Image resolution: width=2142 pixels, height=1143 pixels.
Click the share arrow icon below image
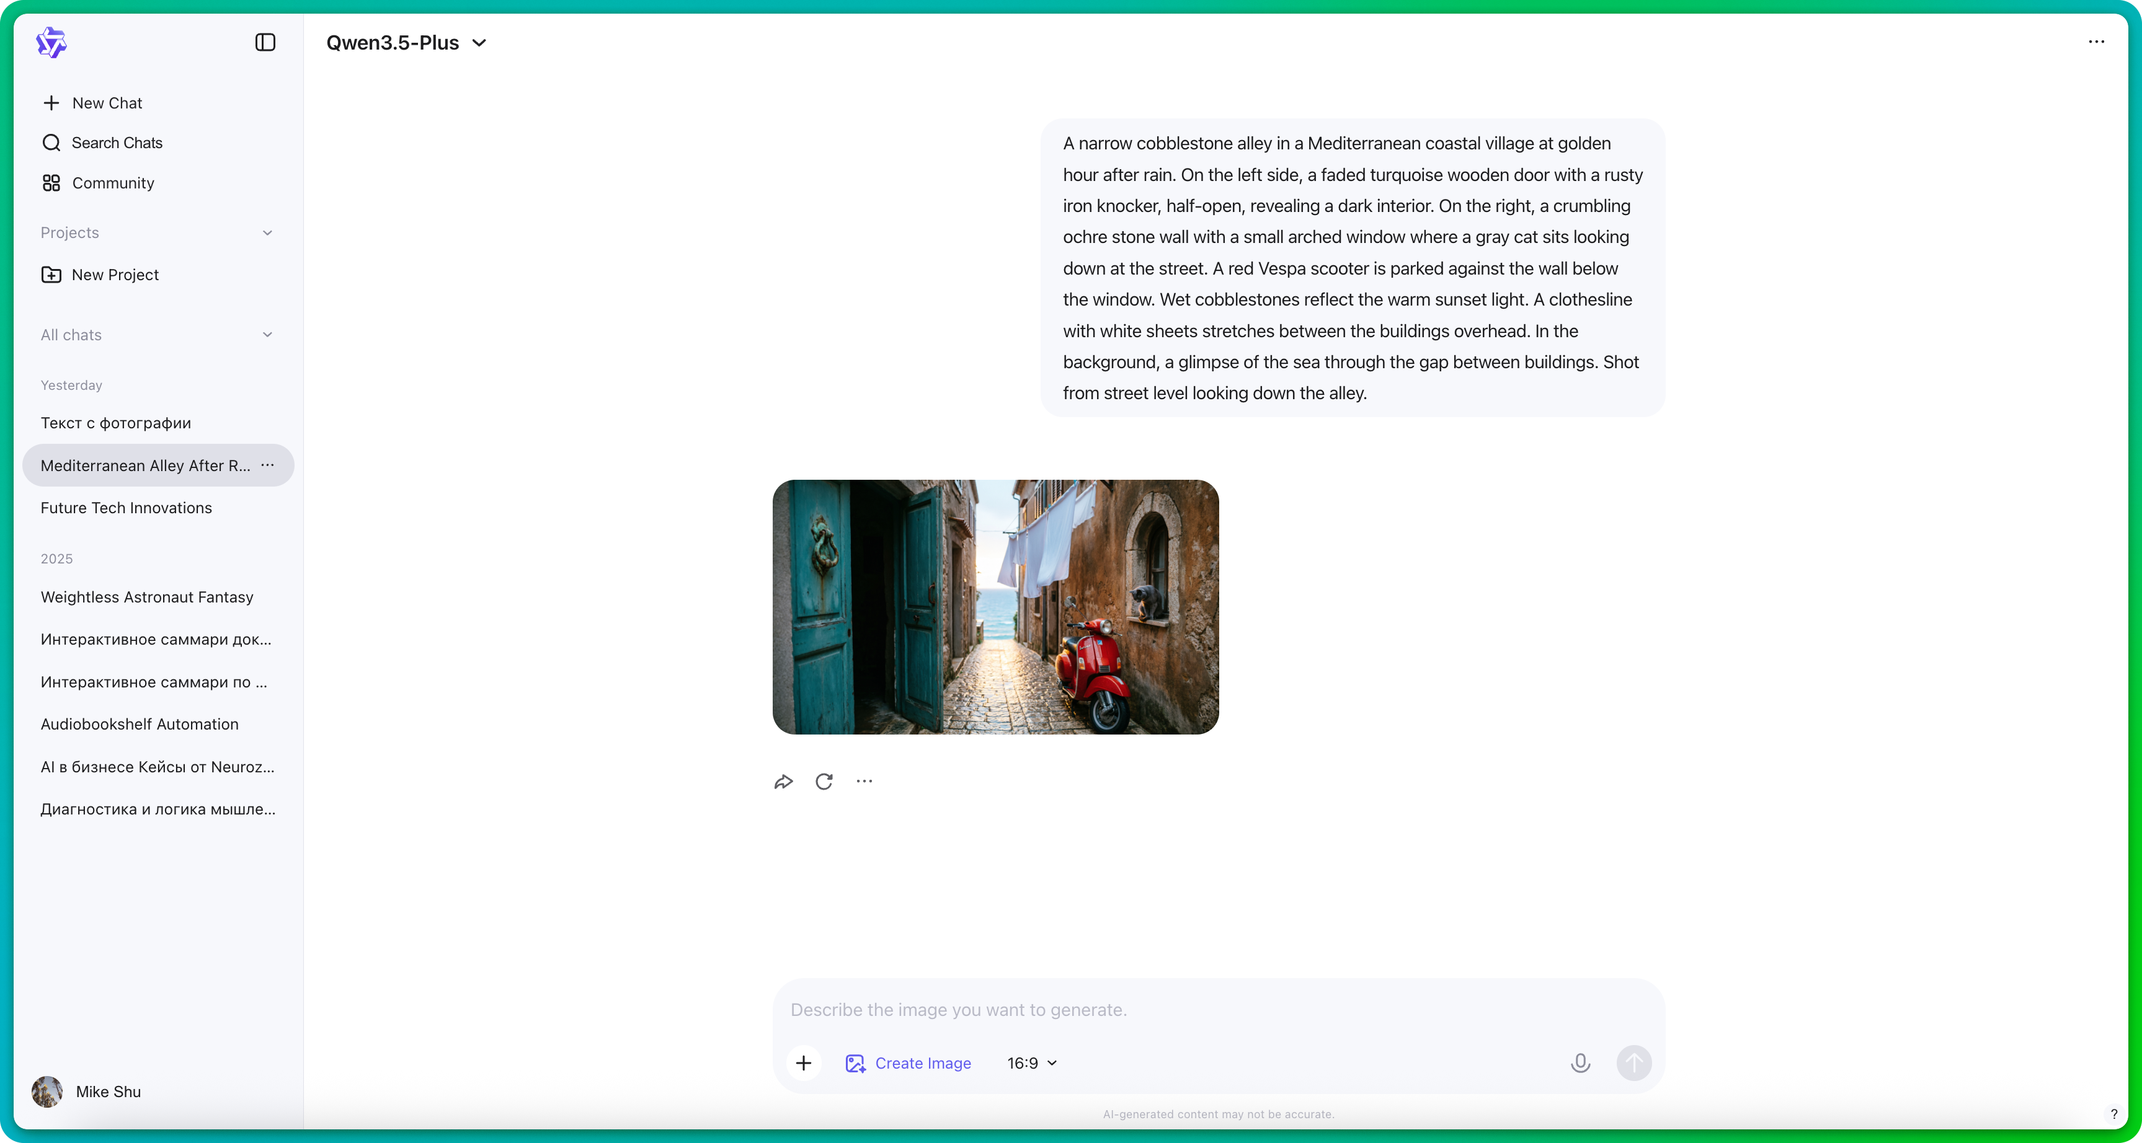[x=783, y=782]
